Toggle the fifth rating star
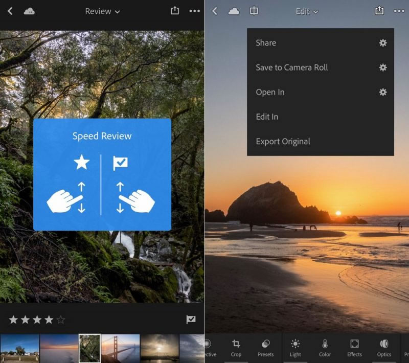 [x=60, y=319]
